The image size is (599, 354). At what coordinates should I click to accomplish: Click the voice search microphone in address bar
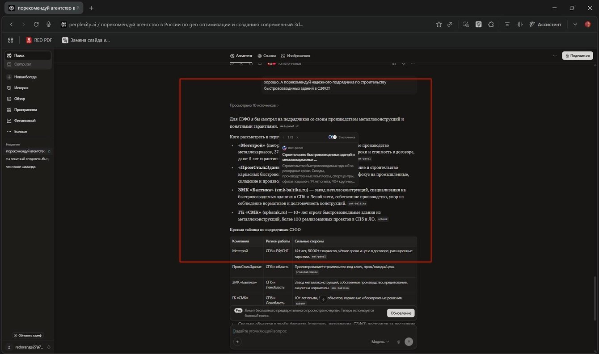(x=49, y=25)
